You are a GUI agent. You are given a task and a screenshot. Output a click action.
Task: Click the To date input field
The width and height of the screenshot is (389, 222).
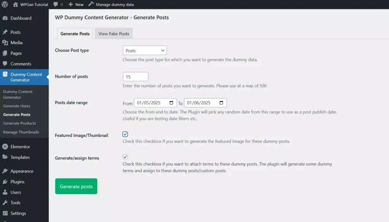pos(205,103)
